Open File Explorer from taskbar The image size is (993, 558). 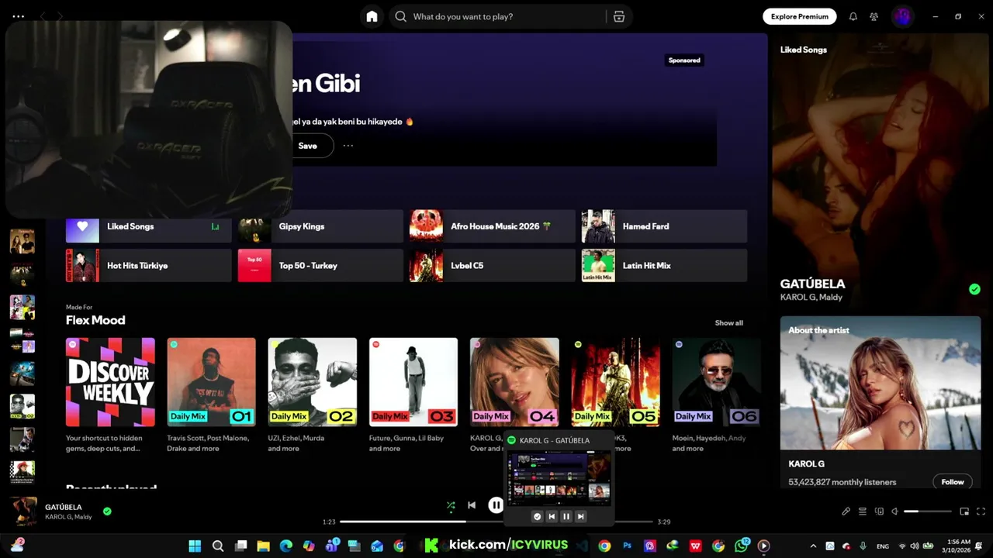click(263, 546)
